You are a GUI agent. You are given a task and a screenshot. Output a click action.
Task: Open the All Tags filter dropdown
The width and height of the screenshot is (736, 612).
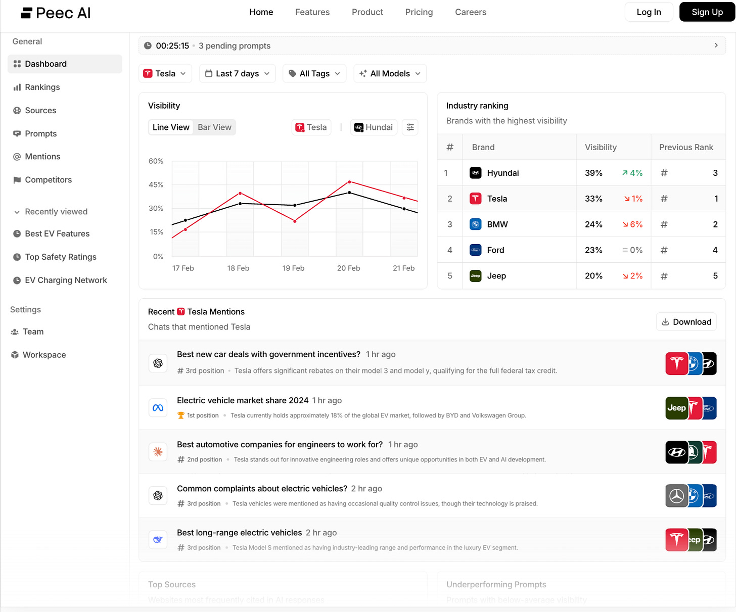(x=314, y=74)
